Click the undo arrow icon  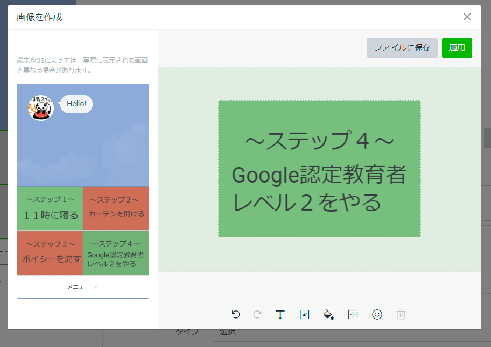tap(235, 314)
